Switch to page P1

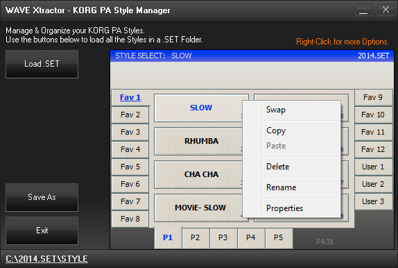coord(168,237)
